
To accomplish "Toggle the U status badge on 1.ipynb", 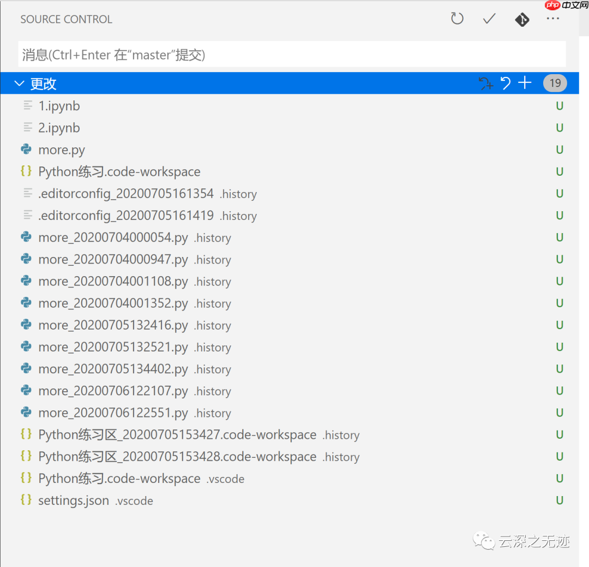I will pos(560,105).
